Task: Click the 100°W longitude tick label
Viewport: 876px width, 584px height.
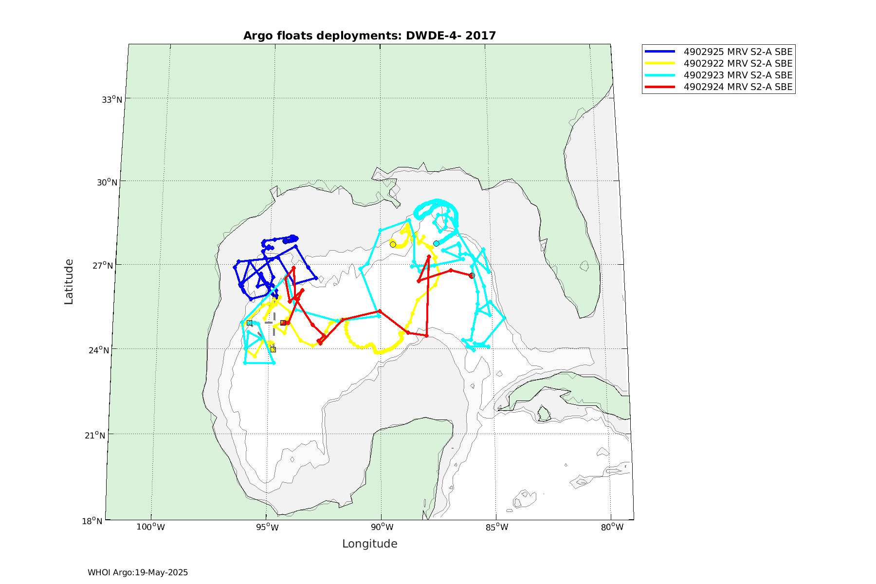Action: click(x=150, y=527)
